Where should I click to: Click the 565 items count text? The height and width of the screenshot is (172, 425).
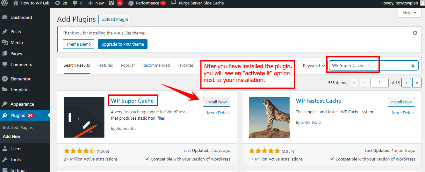click(x=337, y=83)
